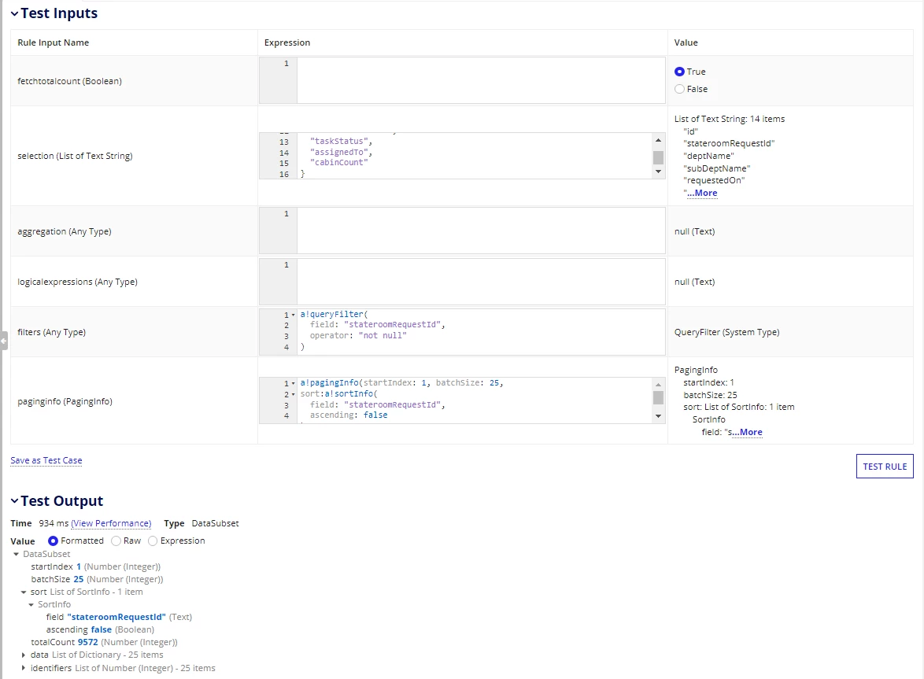Click Expression column header

(x=287, y=42)
